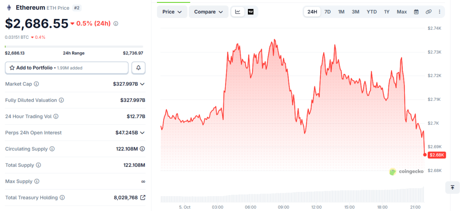Click the Max Supply infinity symbol value
Viewport: 464px width, 211px height.
pos(143,181)
